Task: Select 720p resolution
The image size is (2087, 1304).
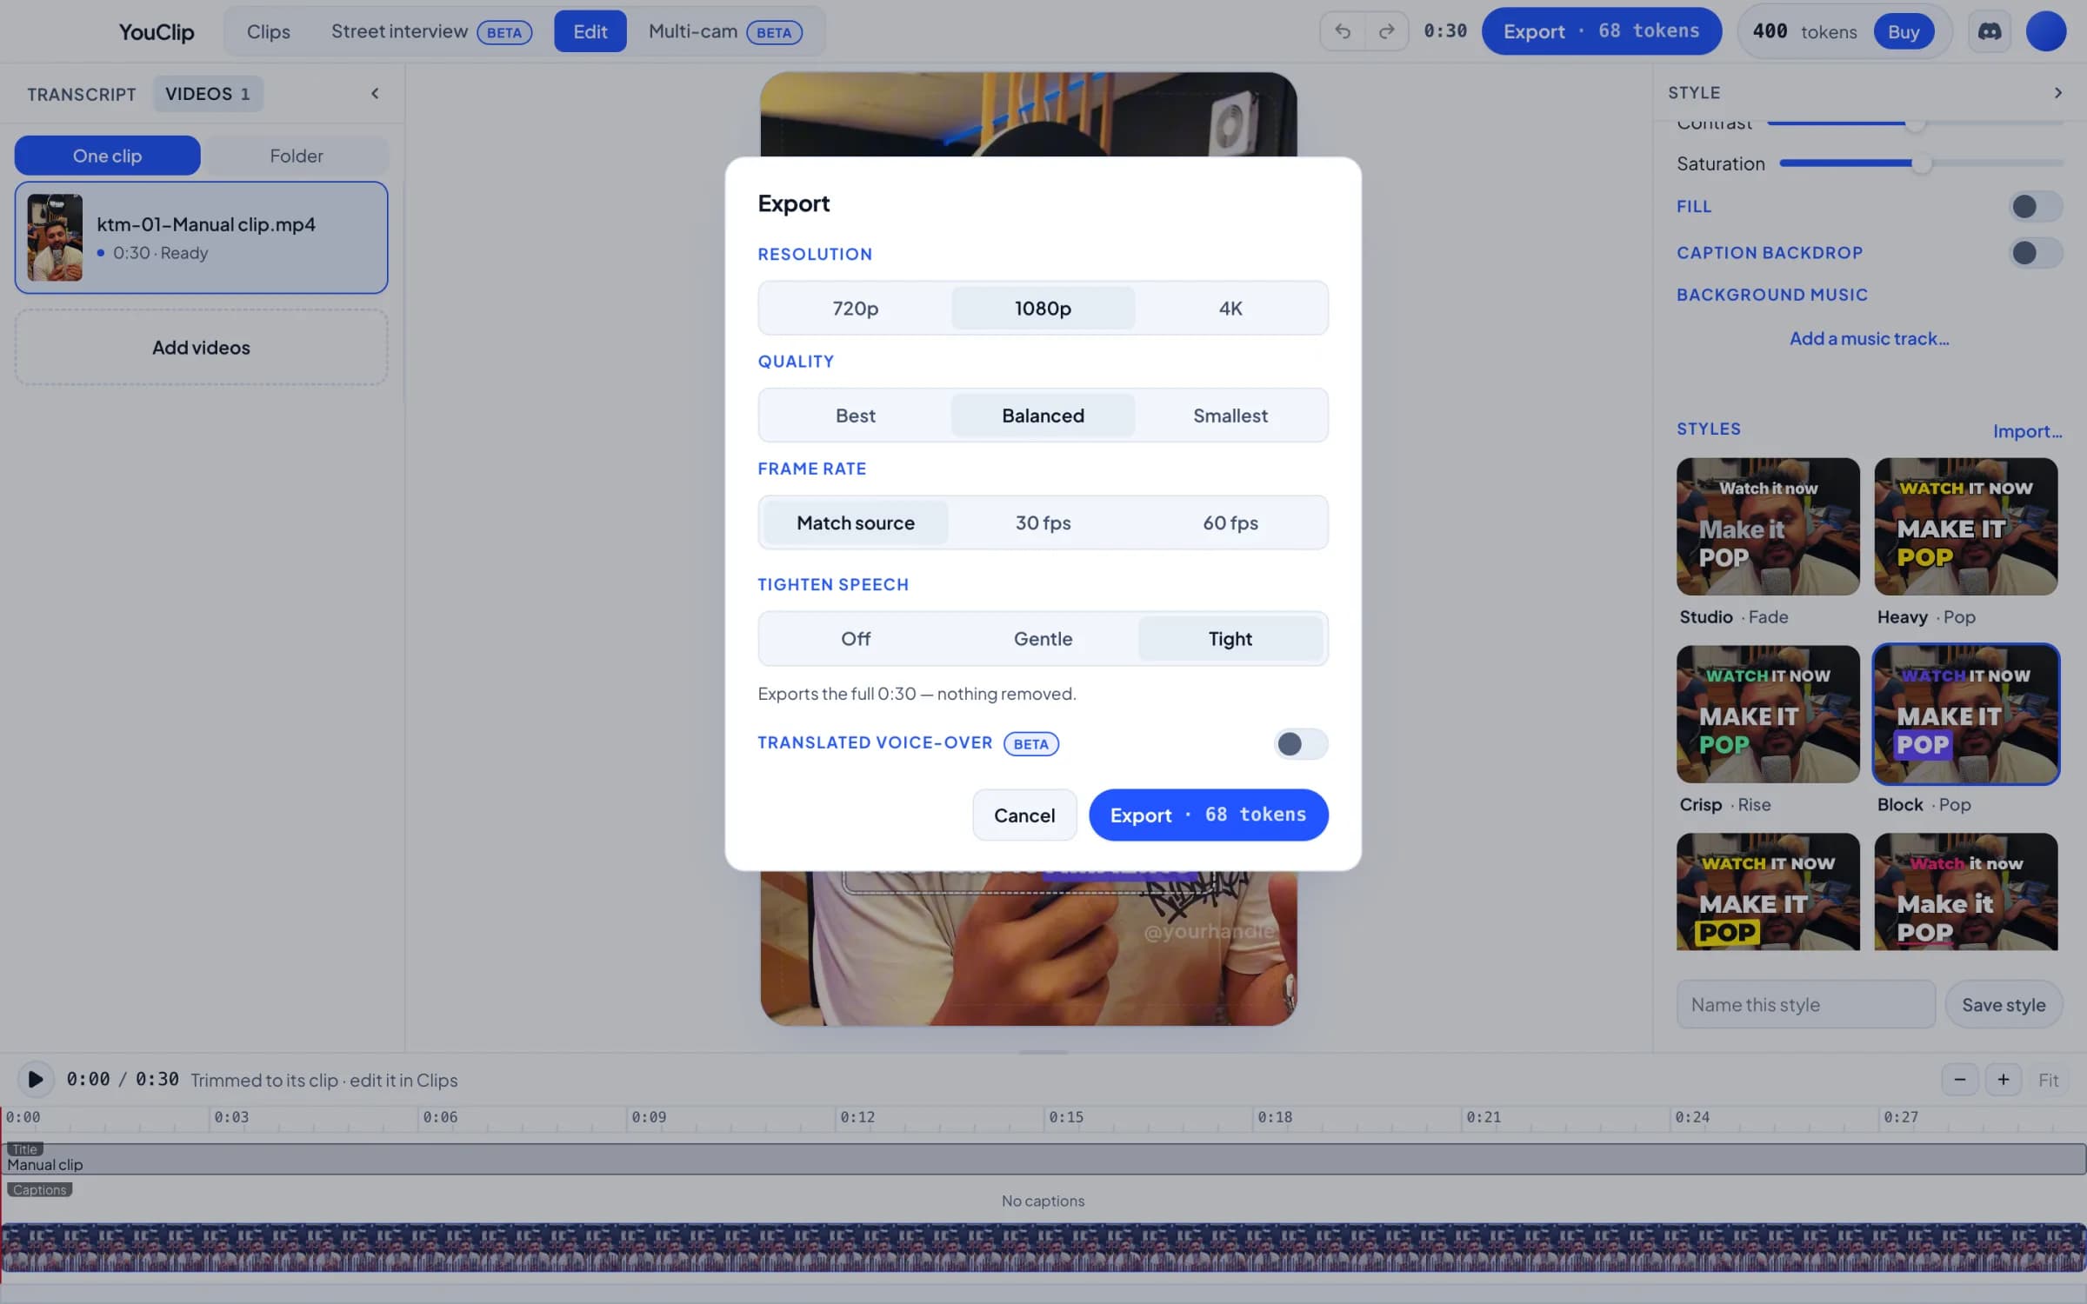Action: [855, 308]
